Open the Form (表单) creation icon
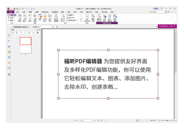 coord(40,17)
